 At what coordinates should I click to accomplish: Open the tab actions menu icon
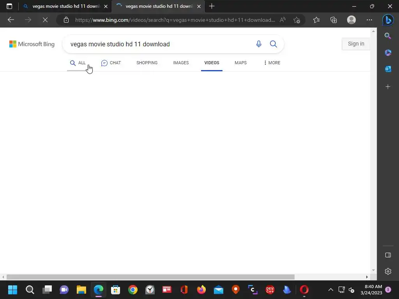9,6
